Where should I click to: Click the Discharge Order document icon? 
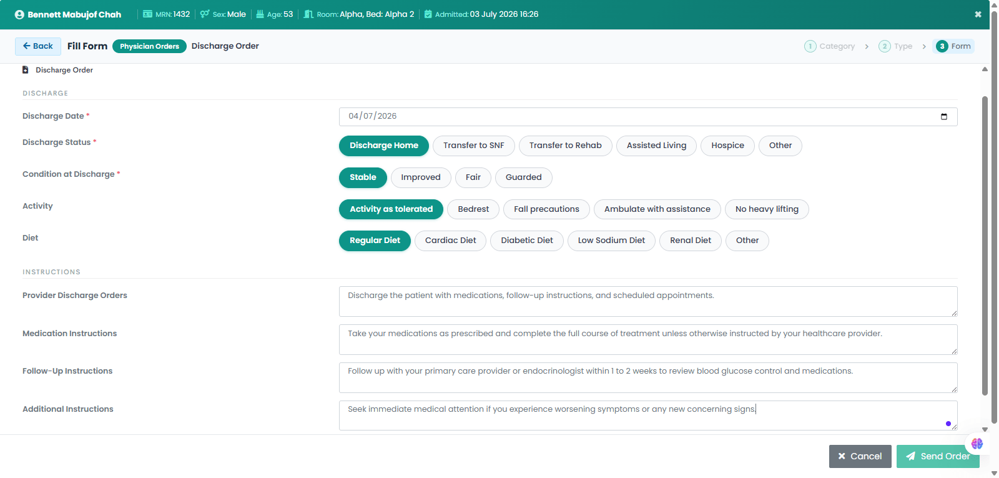[26, 70]
